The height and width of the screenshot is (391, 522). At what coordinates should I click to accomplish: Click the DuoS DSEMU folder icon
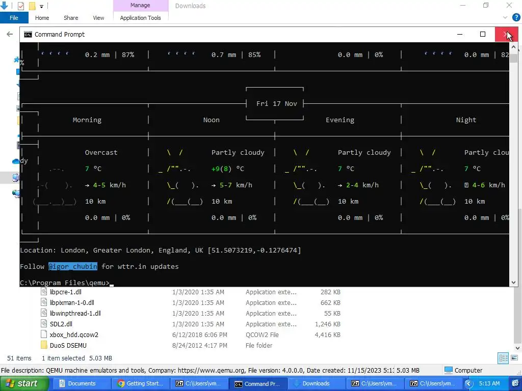44,345
